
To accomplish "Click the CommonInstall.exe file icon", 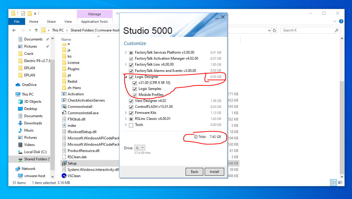I will [64, 113].
